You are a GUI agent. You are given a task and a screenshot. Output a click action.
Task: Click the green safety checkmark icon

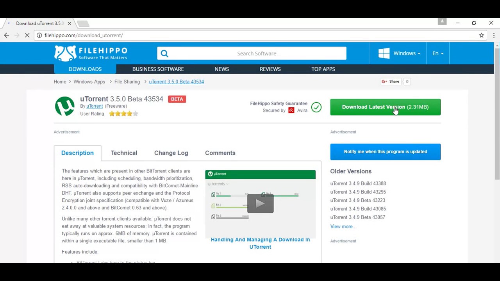(316, 107)
